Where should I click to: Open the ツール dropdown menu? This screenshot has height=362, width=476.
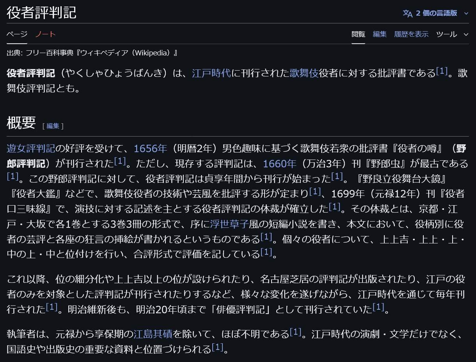pyautogui.click(x=452, y=34)
